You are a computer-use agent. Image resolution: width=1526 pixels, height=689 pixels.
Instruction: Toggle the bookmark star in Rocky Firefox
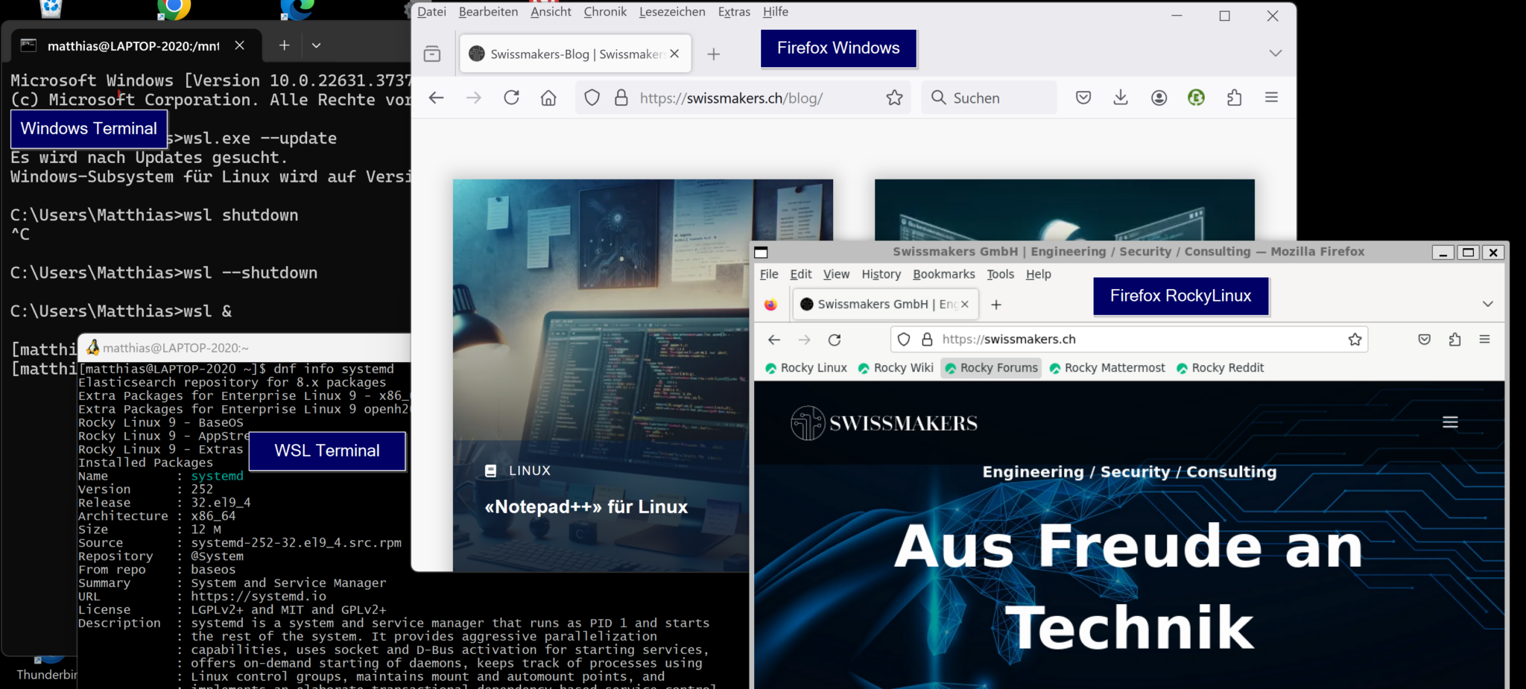pyautogui.click(x=1354, y=339)
